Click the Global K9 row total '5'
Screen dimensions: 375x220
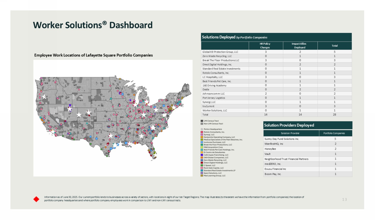(x=334, y=52)
